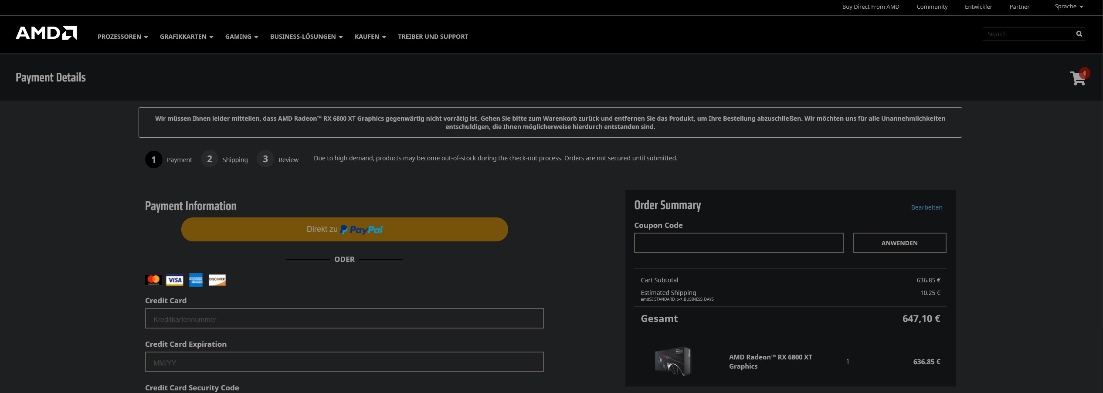Click the Shipping step label
1103x393 pixels.
tap(235, 160)
